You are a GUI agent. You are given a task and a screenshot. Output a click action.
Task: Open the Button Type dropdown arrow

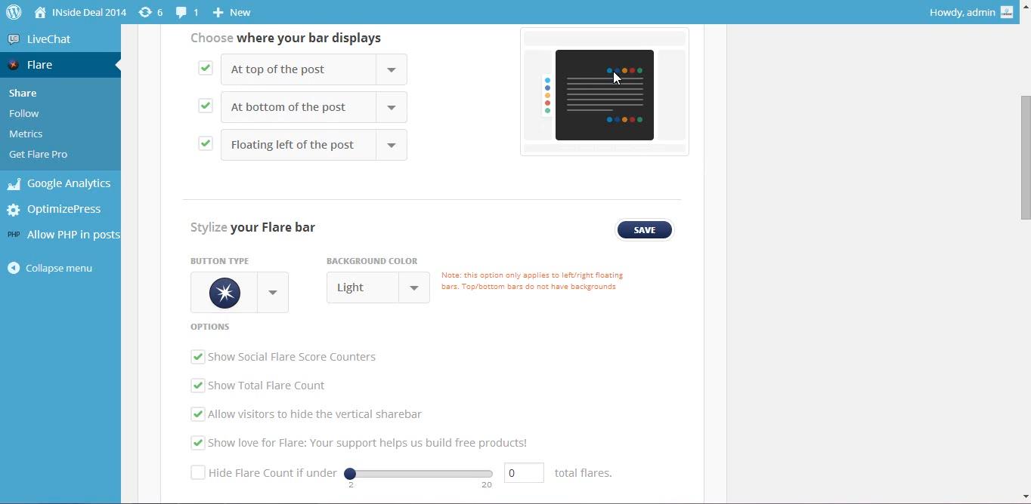tap(273, 293)
